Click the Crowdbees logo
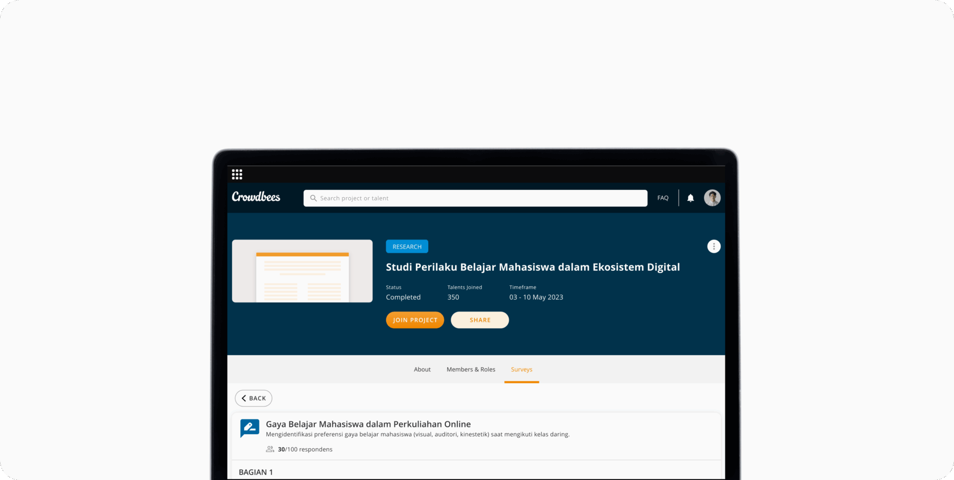The image size is (954, 480). coord(256,197)
